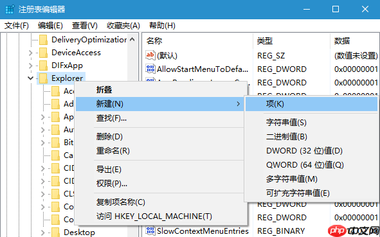Screen dimensions: 380x237
Task: Click the (默认) string value icon
Action: [x=150, y=55]
